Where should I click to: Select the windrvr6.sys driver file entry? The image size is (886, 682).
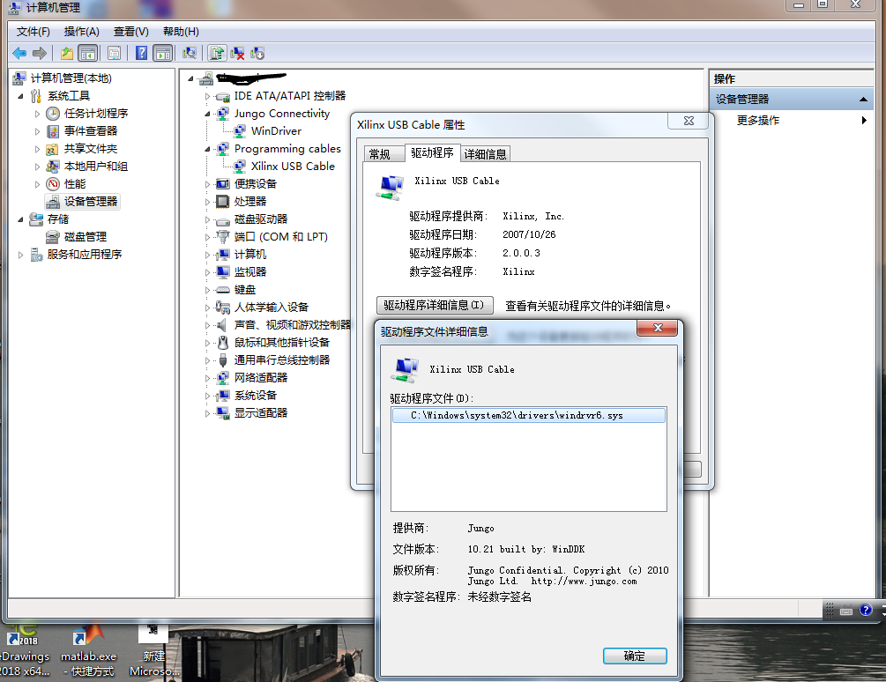point(529,416)
